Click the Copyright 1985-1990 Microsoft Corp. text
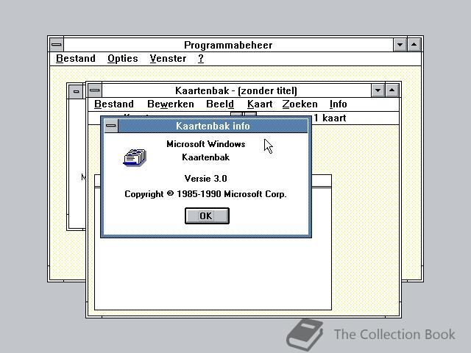Screen dimensions: 471x353 [x=206, y=194]
